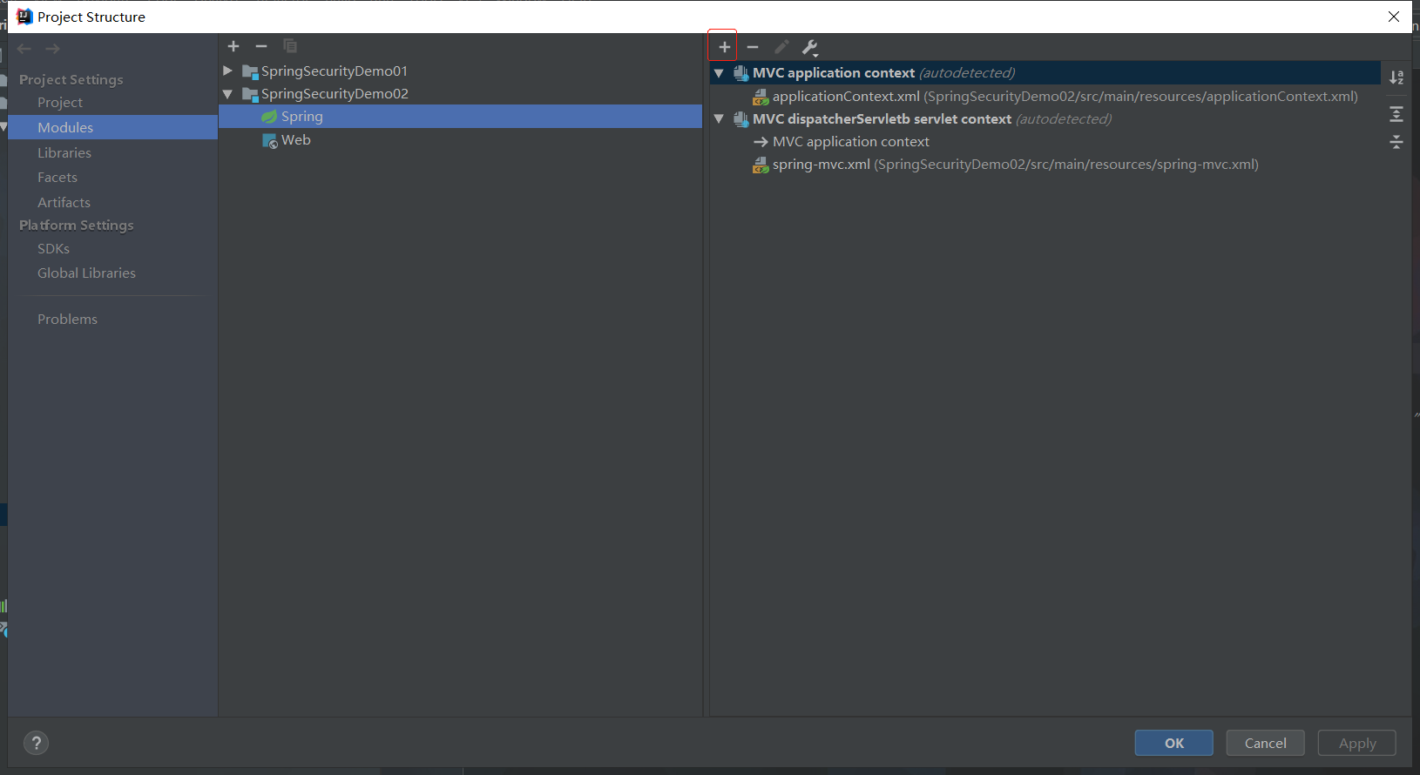Select Modules in the sidebar
This screenshot has width=1420, height=775.
pos(112,127)
